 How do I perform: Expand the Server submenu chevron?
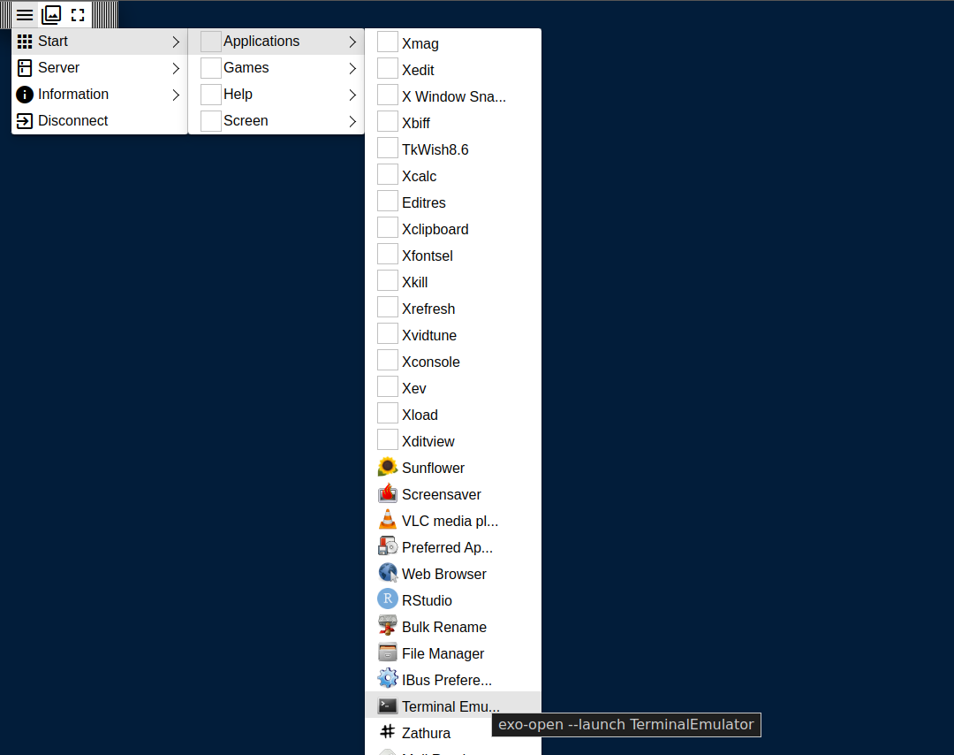[176, 68]
